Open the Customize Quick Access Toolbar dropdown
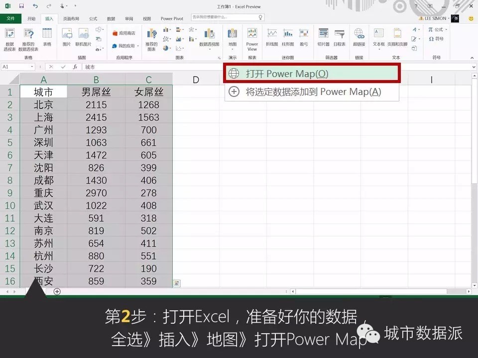The image size is (478, 358). 75,6
